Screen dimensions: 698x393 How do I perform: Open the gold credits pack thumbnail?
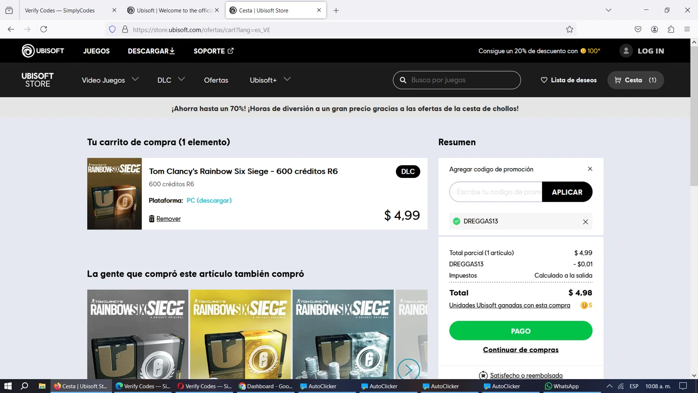tap(241, 334)
